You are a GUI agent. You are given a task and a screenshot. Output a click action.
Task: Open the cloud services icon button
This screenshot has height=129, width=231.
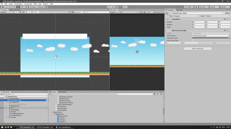click(196, 7)
